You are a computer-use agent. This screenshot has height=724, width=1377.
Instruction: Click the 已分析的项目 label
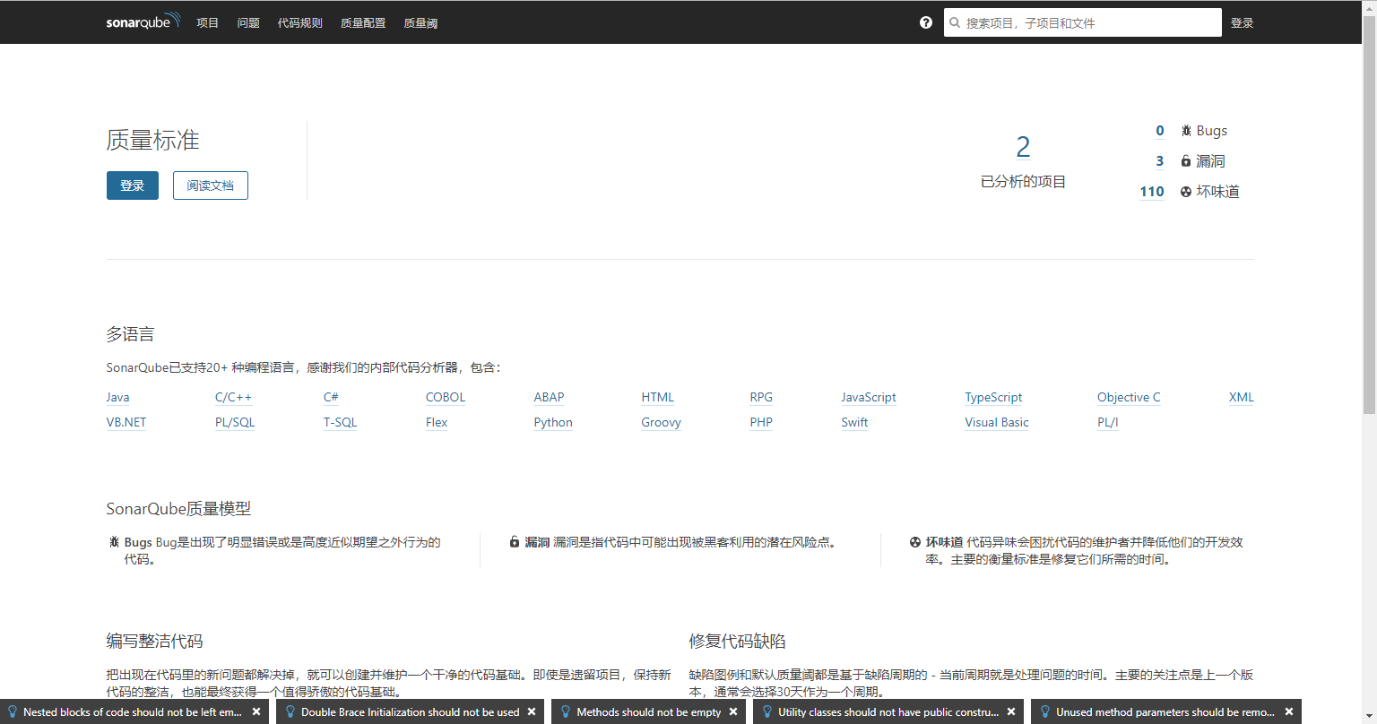click(1023, 182)
